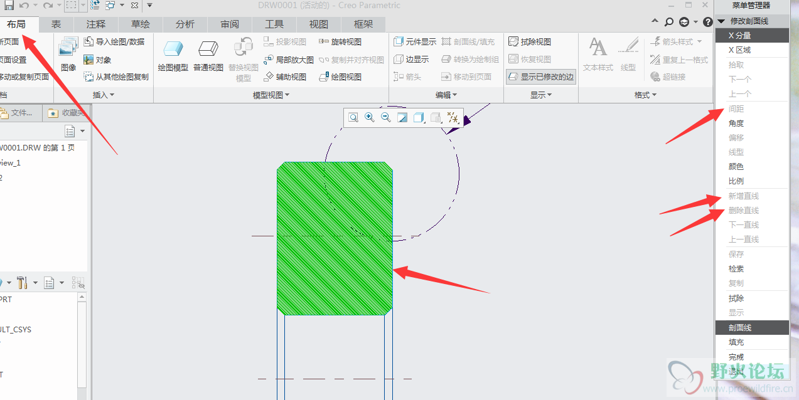Expand the 显示 group dropdown

(540, 95)
